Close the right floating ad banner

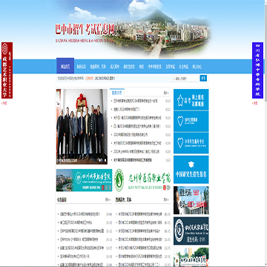254,103
